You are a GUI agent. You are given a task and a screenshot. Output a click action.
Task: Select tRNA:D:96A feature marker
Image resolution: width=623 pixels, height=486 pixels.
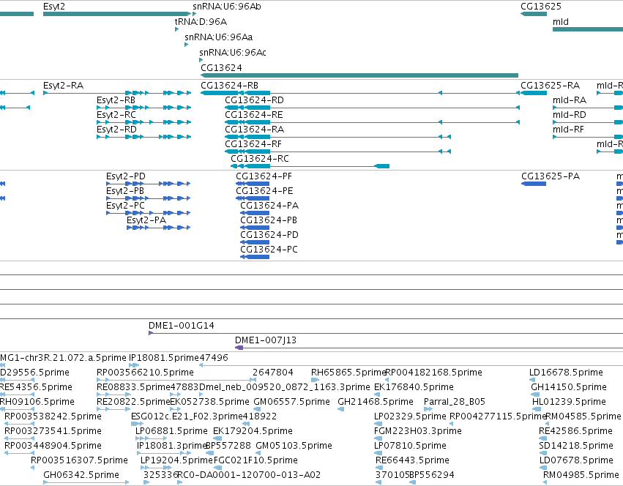click(177, 29)
